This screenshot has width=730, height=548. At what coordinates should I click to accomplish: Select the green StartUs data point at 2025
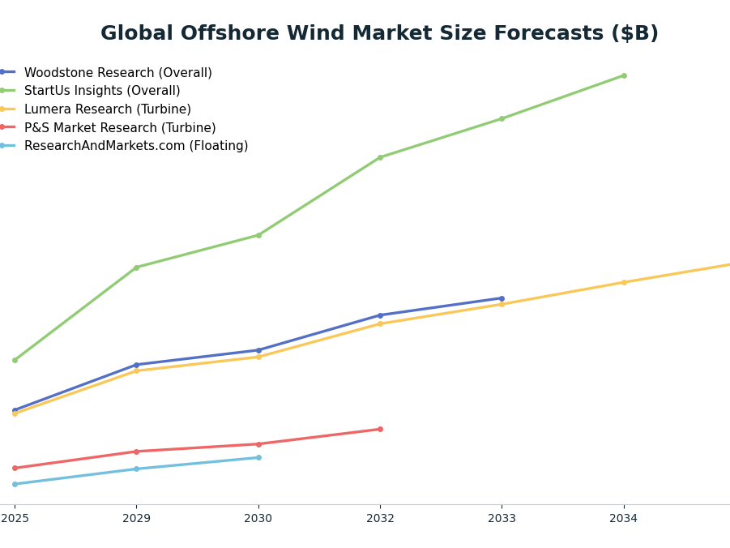[x=15, y=360]
